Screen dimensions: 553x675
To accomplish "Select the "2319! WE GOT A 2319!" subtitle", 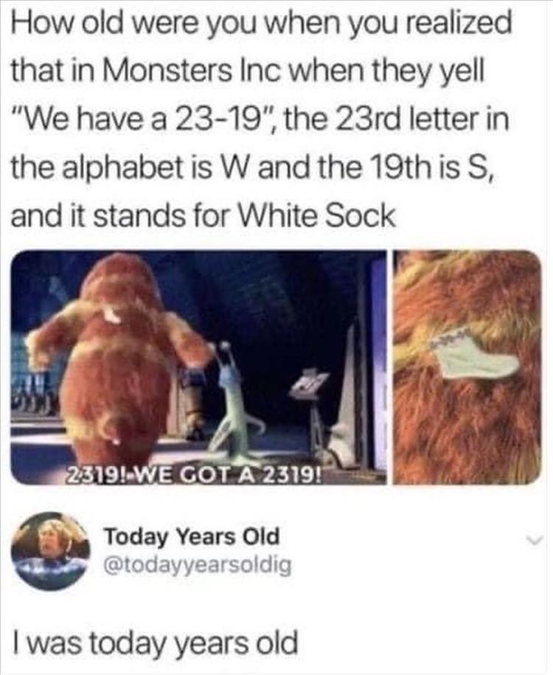I will click(192, 475).
